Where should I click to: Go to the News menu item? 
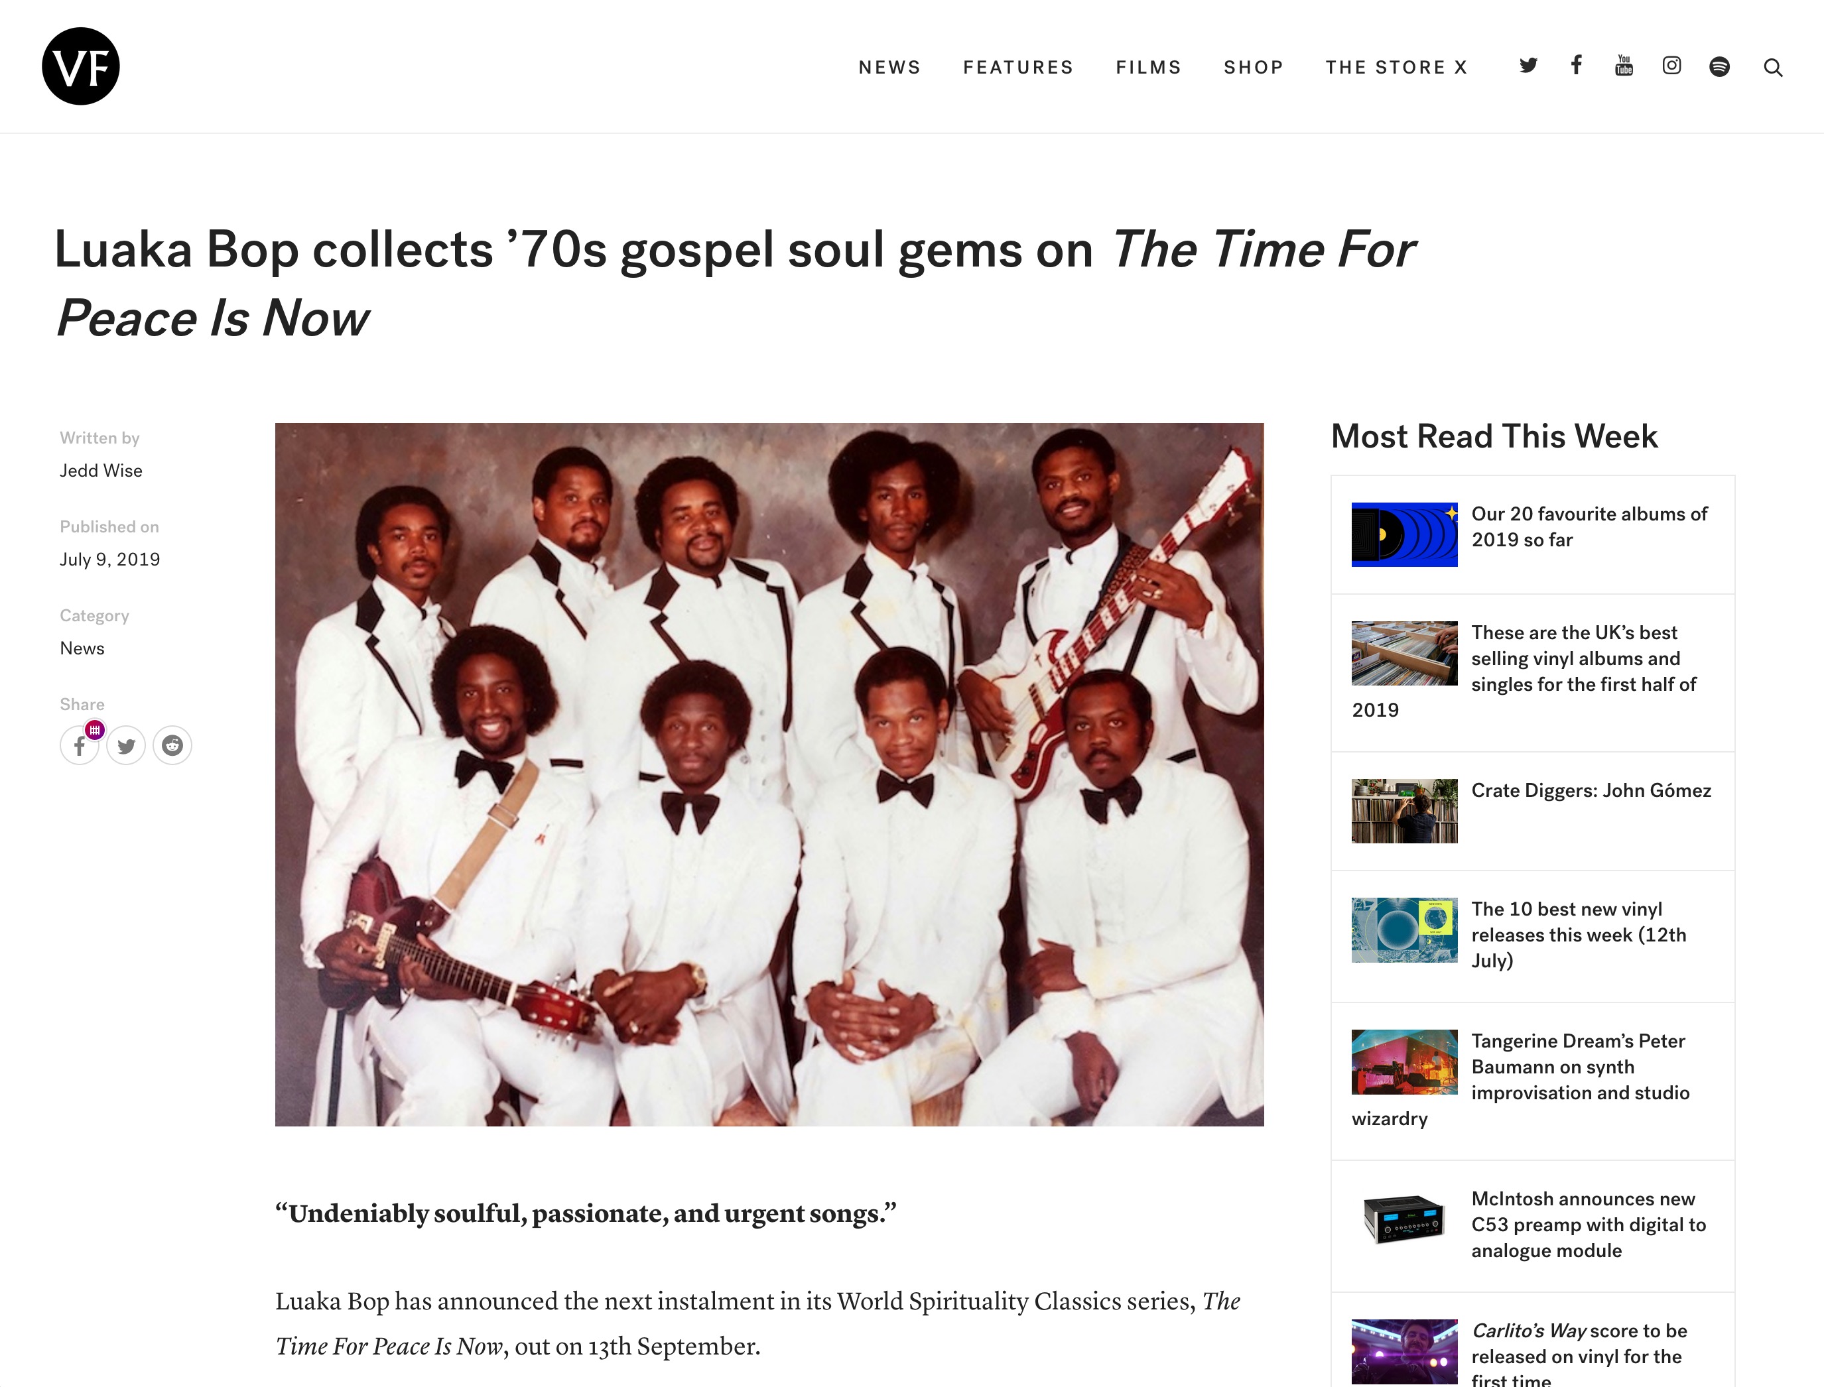(x=889, y=68)
